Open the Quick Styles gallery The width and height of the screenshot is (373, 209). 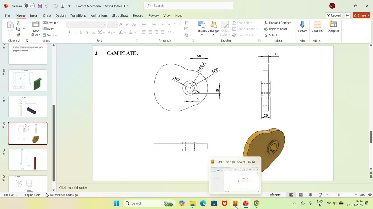point(225,28)
